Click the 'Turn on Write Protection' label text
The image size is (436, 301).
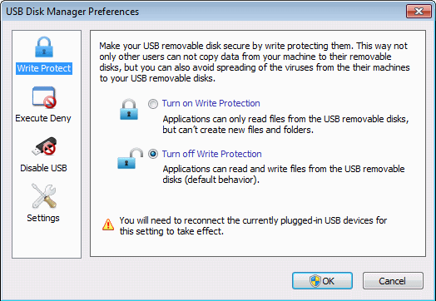coord(211,103)
